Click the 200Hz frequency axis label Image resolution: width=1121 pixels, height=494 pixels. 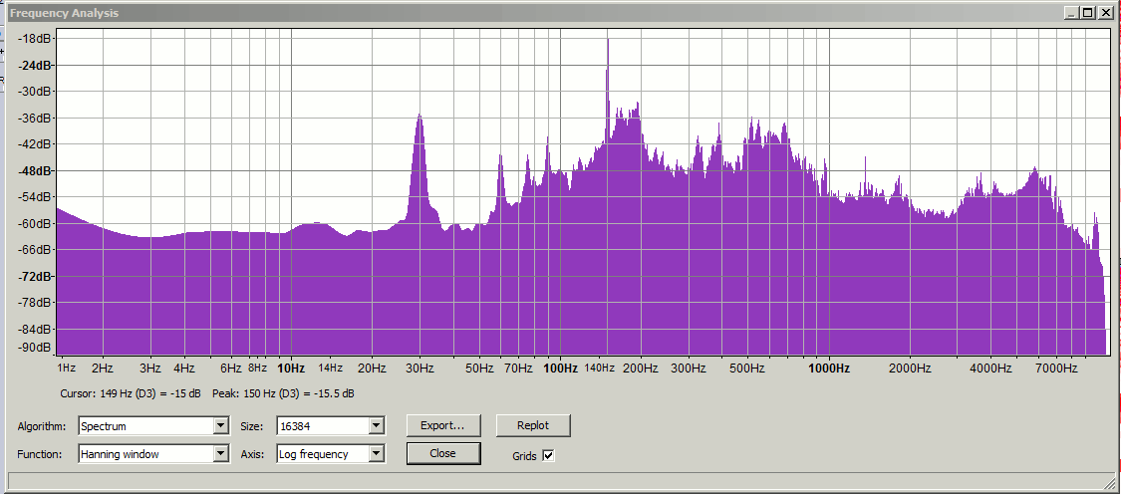tap(641, 369)
